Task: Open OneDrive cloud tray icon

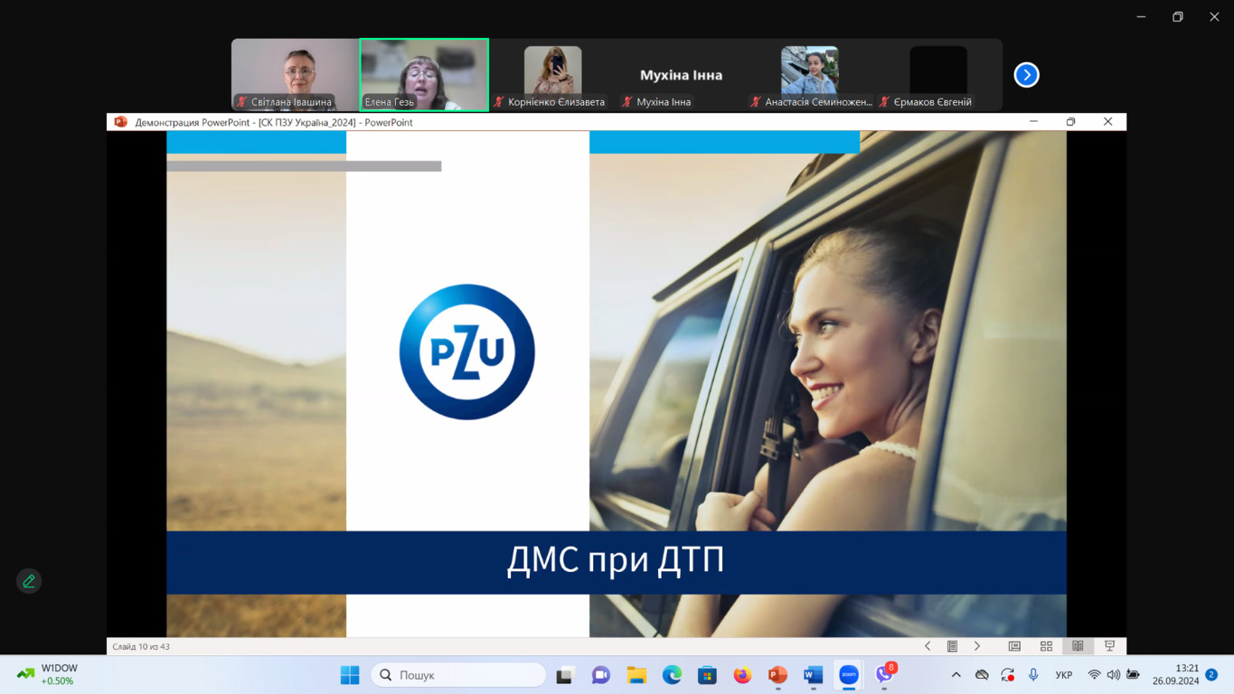Action: [982, 675]
